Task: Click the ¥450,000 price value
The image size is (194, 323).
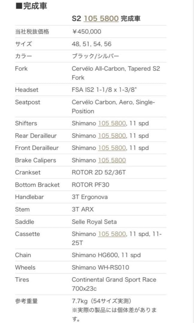Action: tap(86, 31)
